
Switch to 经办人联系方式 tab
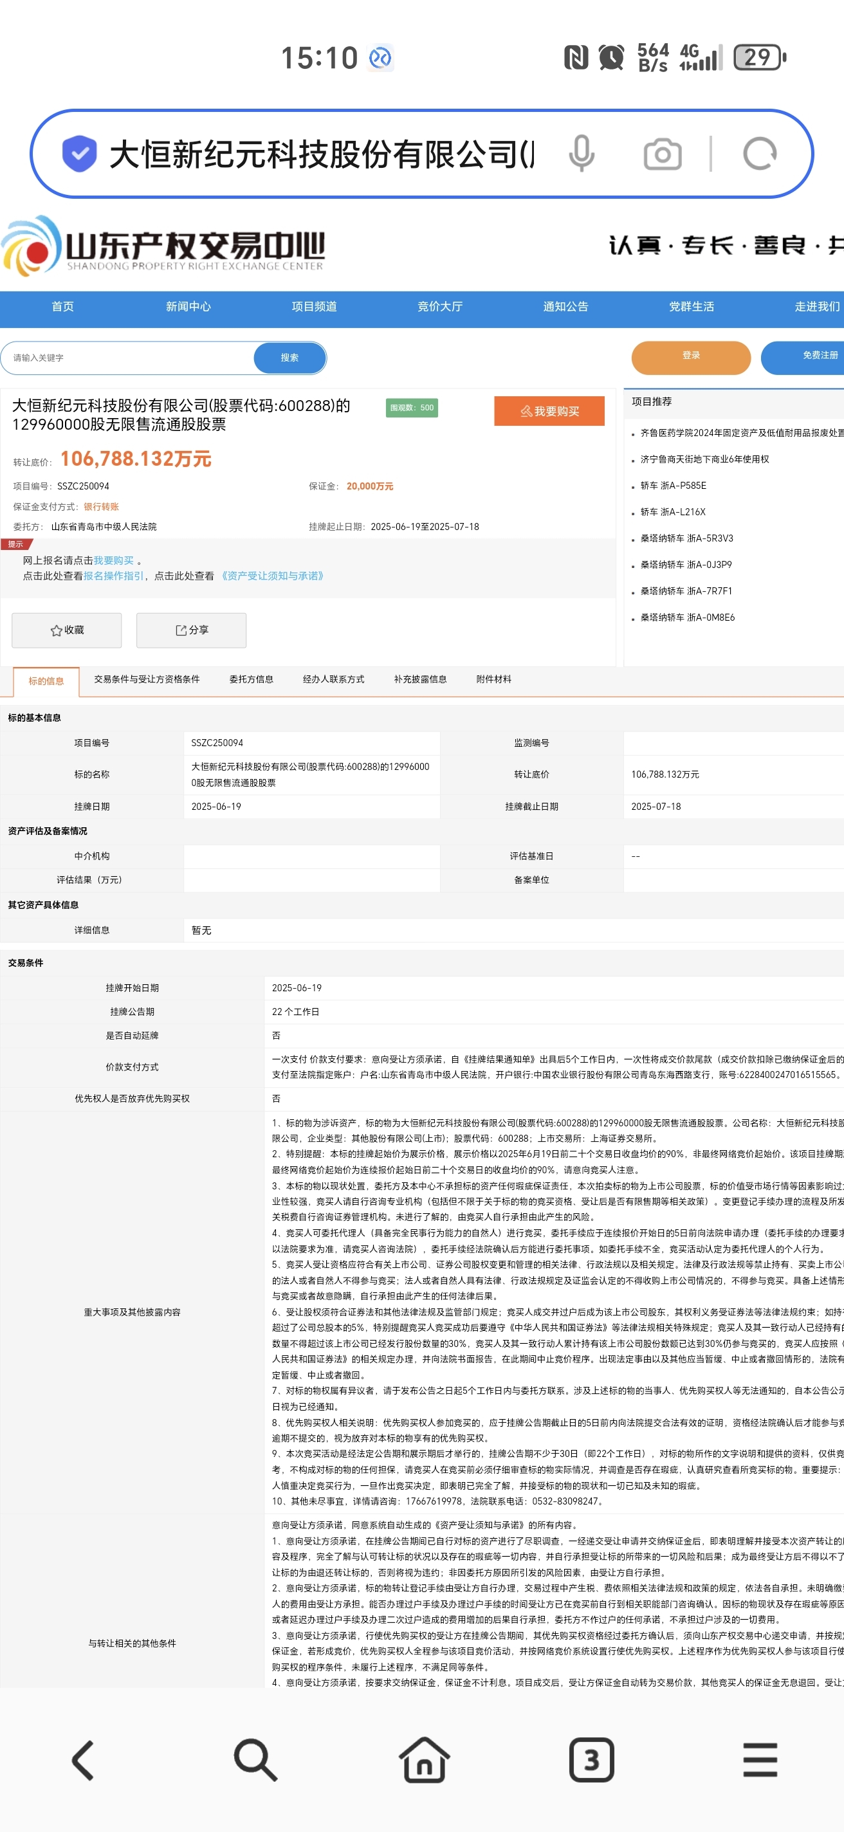click(333, 679)
